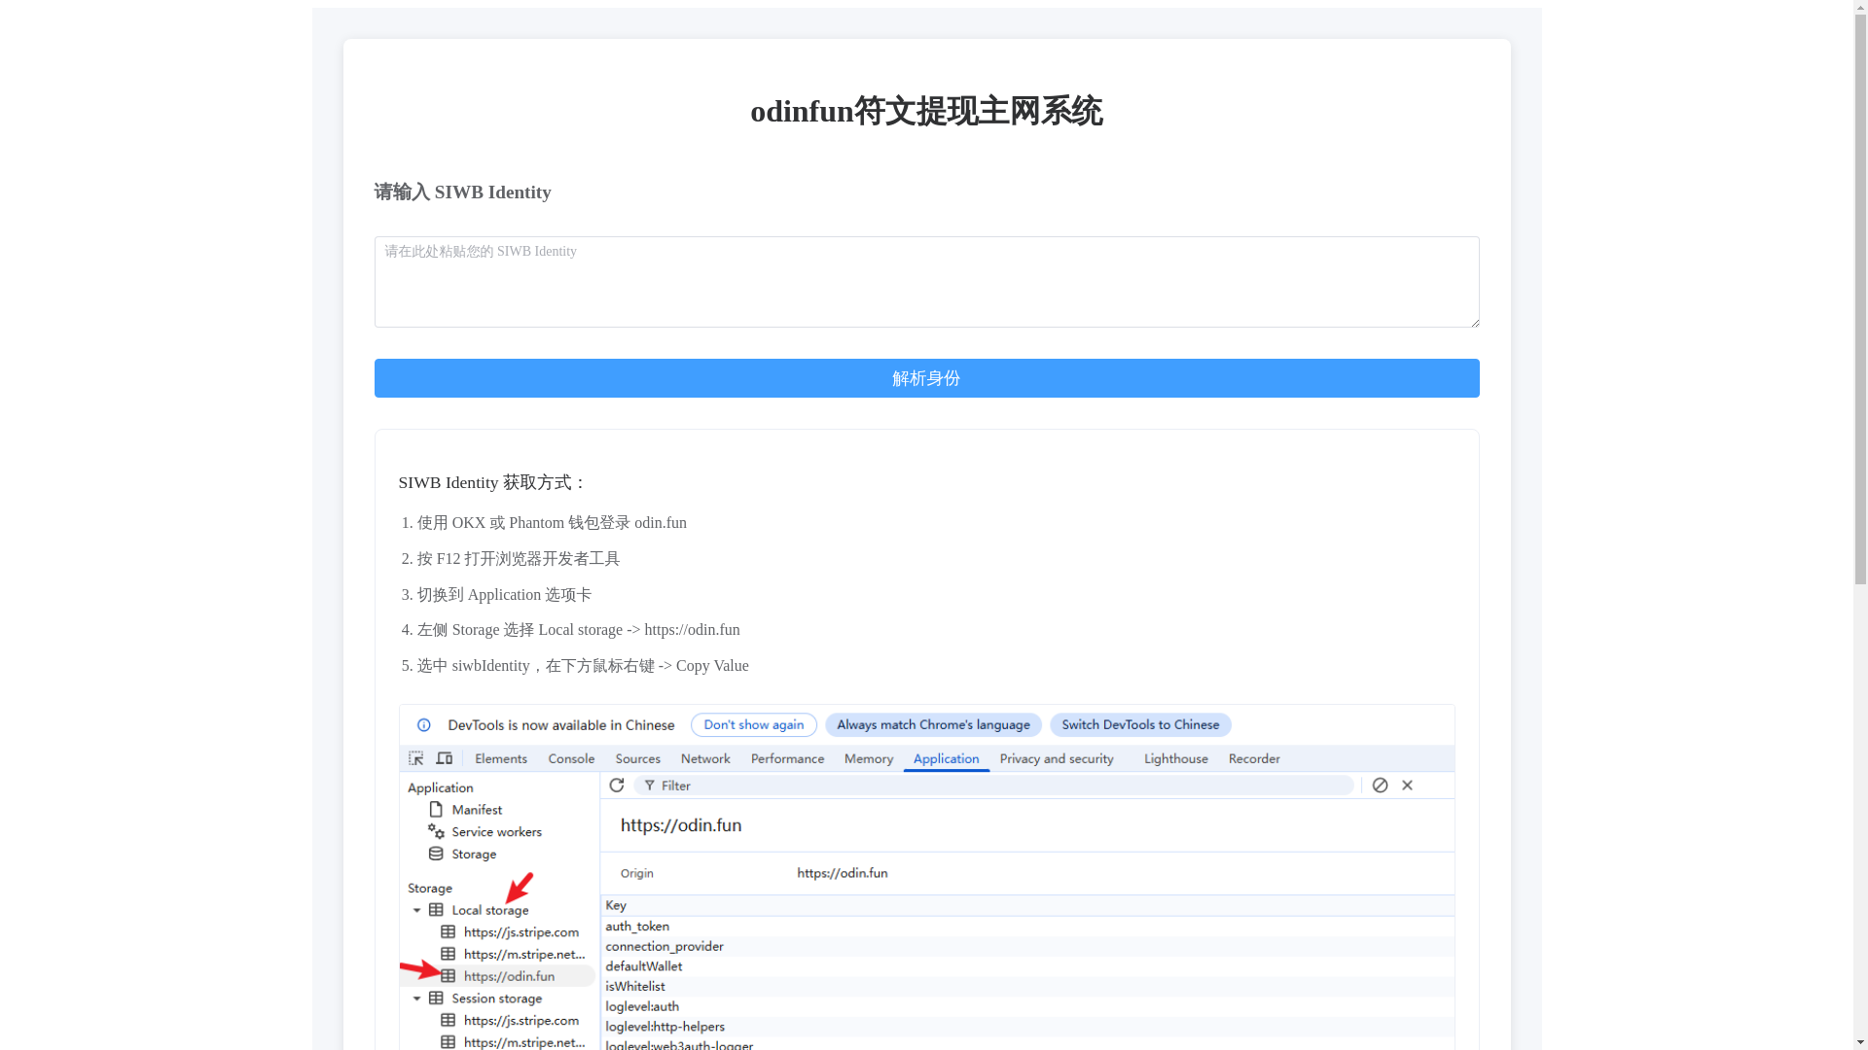Select https://m.stripe.net... under Local storage
The image size is (1868, 1050).
[x=524, y=955]
